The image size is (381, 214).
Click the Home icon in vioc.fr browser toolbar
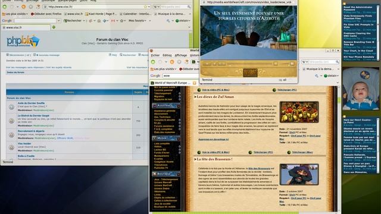point(38,7)
